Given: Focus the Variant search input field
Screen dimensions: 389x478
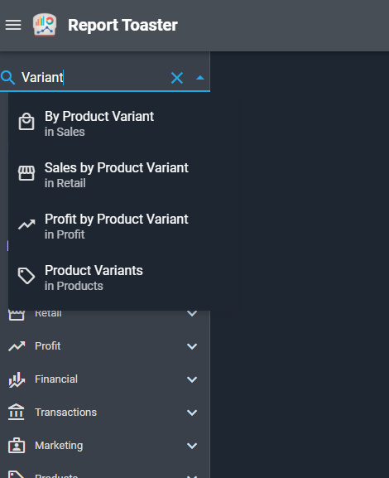Looking at the screenshot, I should point(93,77).
